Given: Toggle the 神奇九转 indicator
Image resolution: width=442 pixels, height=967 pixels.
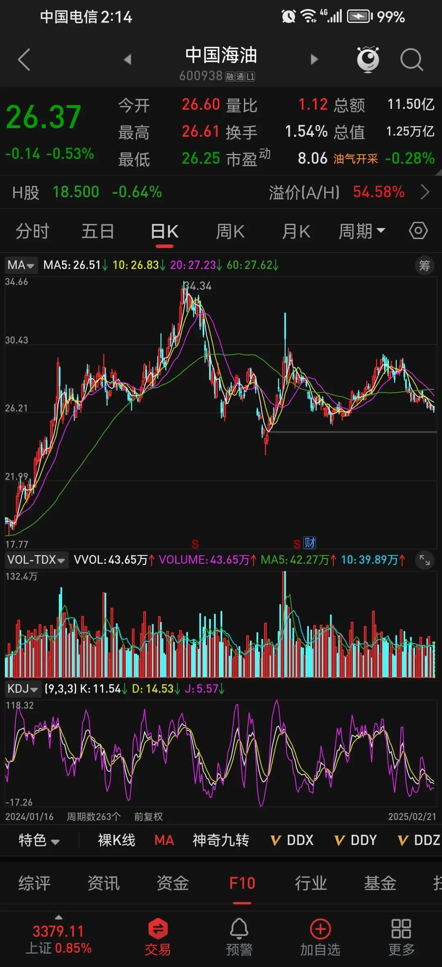Looking at the screenshot, I should click(x=221, y=840).
